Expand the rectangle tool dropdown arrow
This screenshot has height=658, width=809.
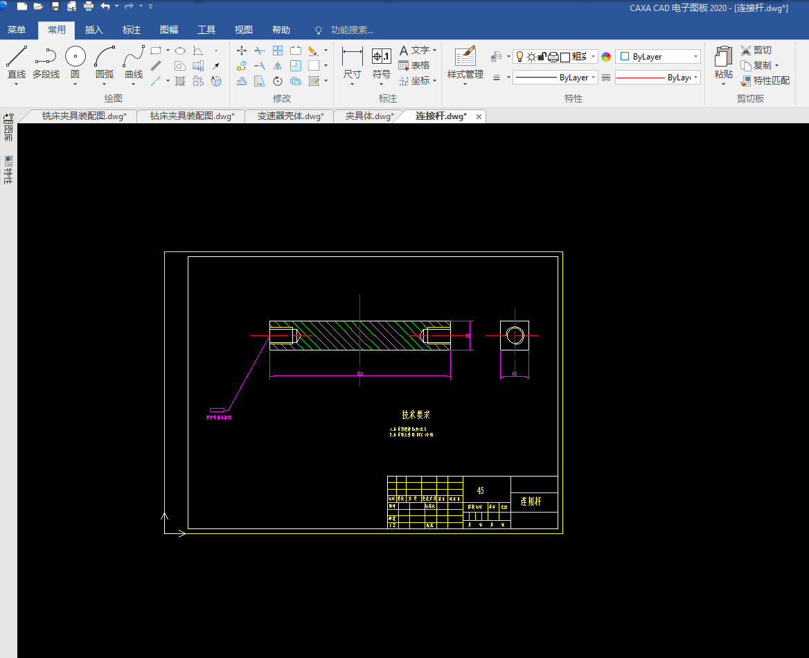(x=168, y=51)
